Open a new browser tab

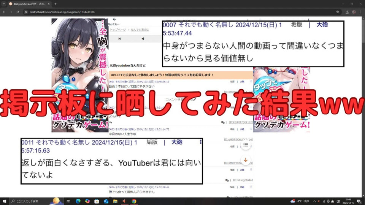[56, 4]
